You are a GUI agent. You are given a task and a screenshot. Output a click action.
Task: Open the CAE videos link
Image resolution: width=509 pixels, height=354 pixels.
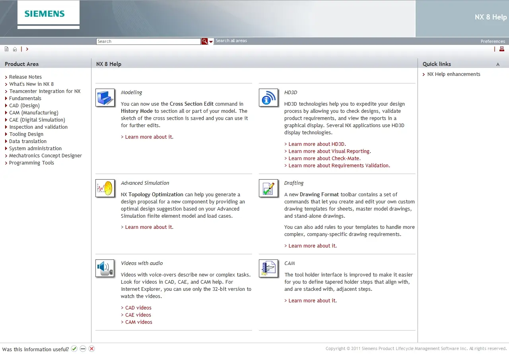point(138,315)
